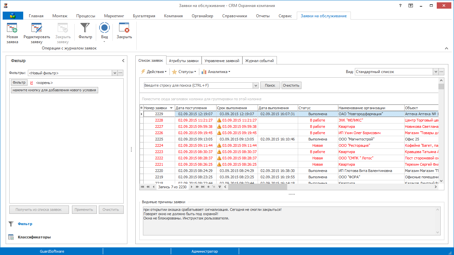
Task: Collapse the ribbon with the chevron
Action: coord(446,48)
